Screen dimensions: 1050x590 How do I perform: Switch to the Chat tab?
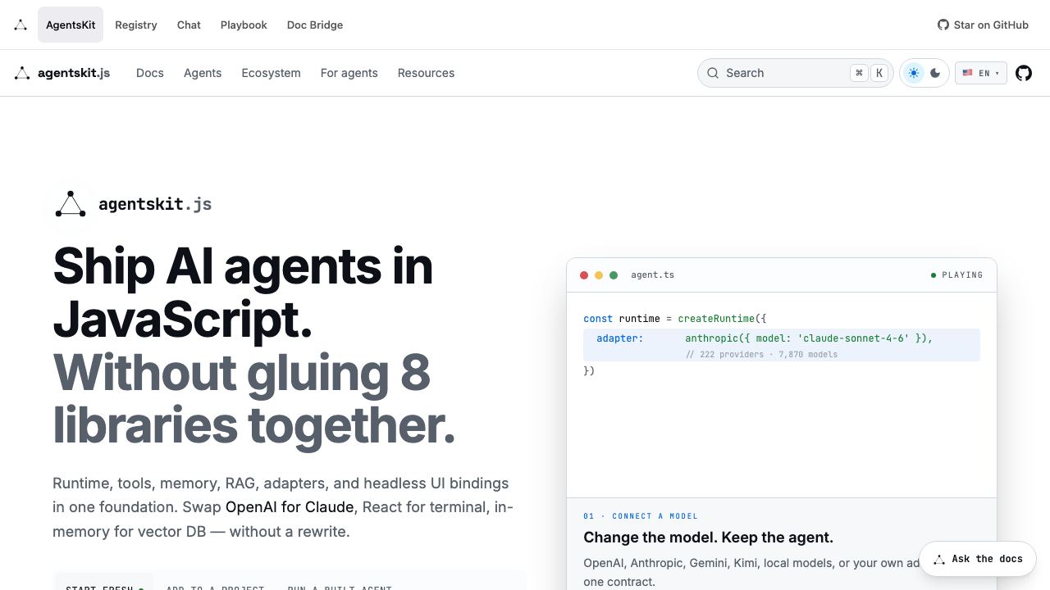click(x=189, y=25)
